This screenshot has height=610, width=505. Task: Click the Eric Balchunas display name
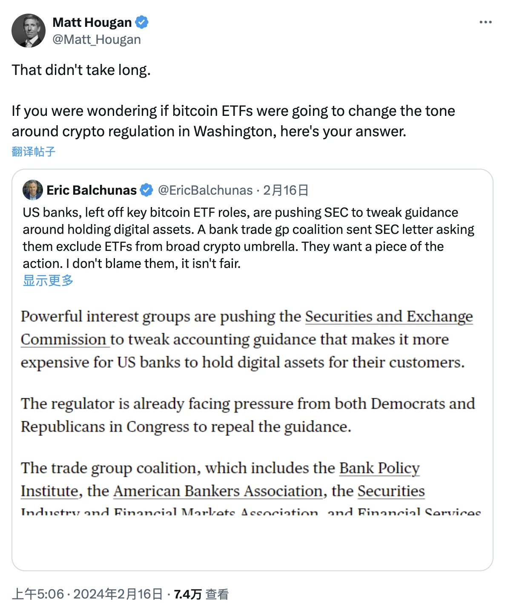pyautogui.click(x=92, y=190)
